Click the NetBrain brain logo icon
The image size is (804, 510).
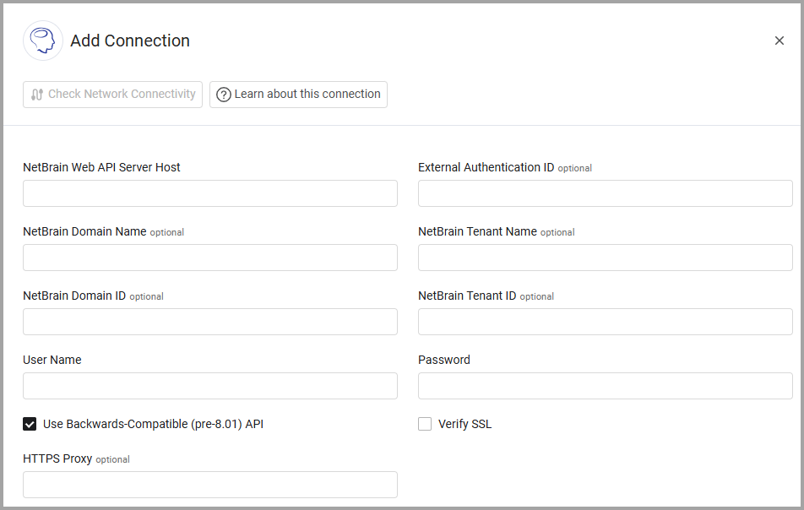pyautogui.click(x=43, y=41)
